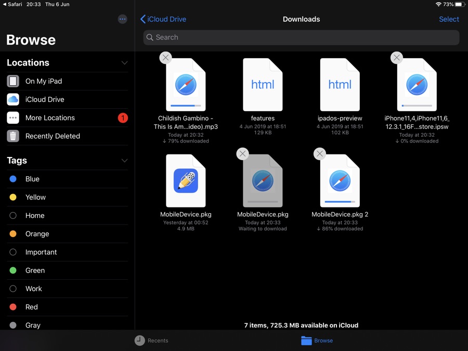Choose the Important tag
This screenshot has width=468, height=351.
pyautogui.click(x=68, y=252)
